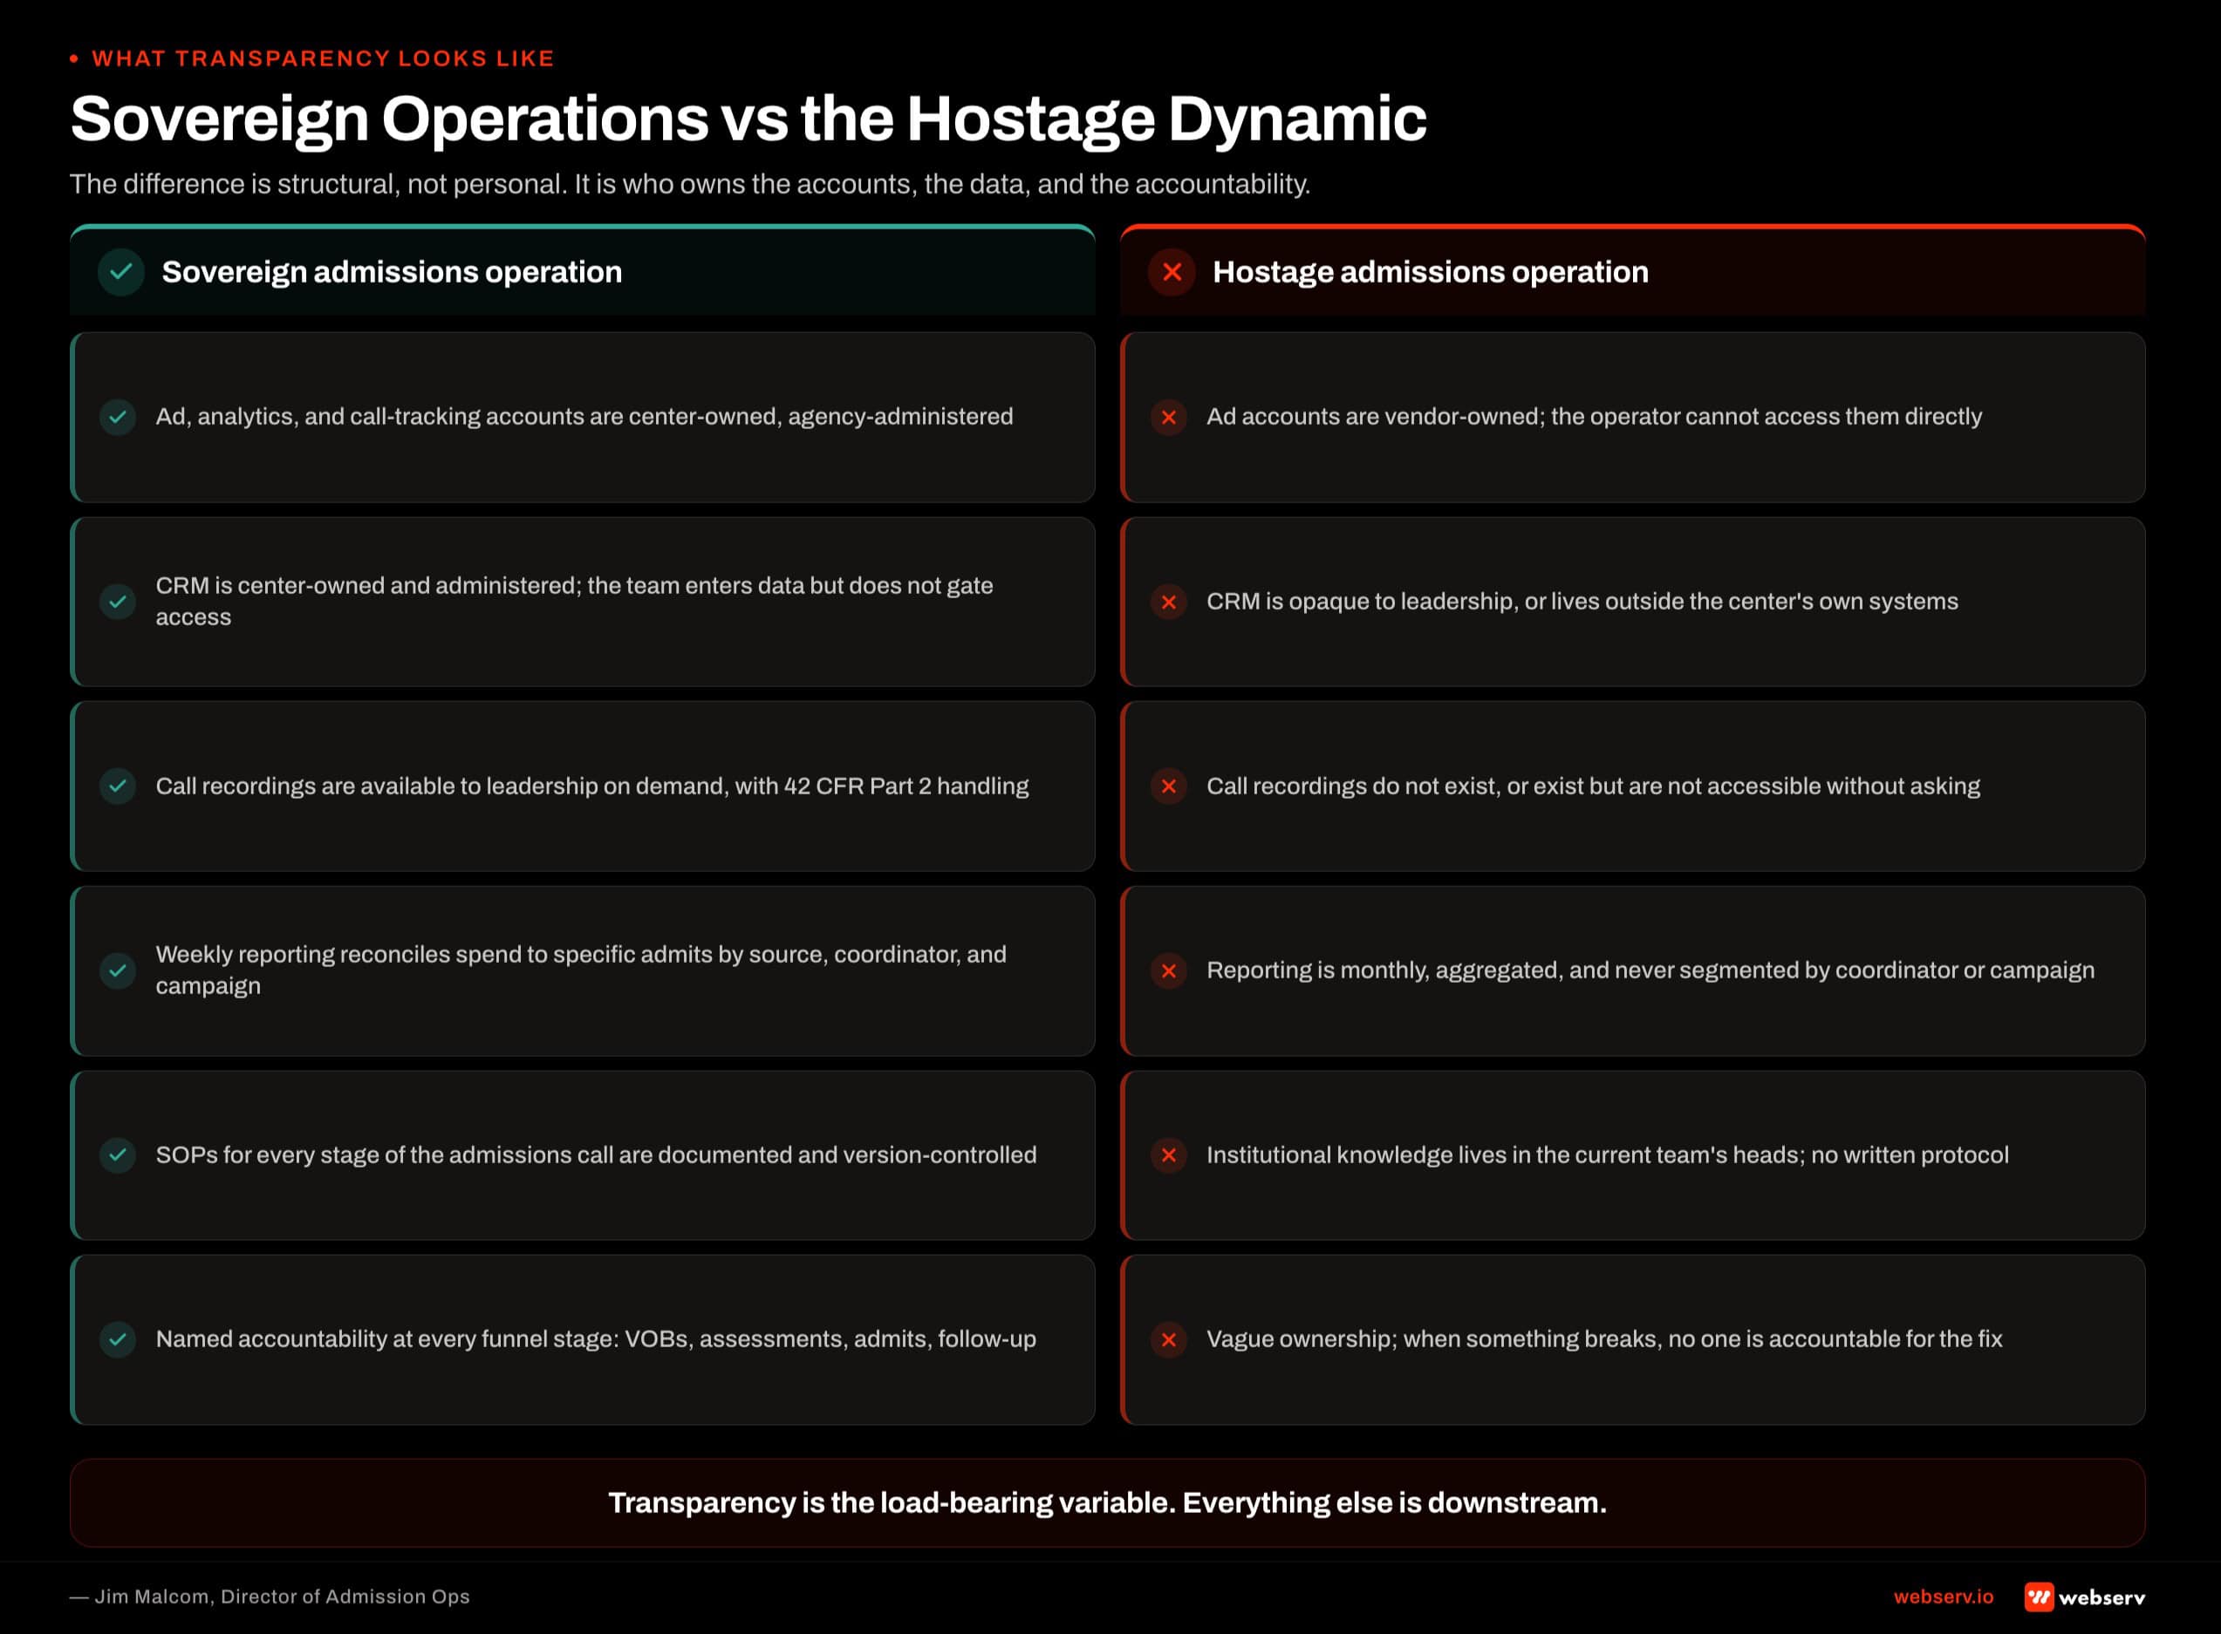Click text 'CRM is opaque to leadership'

click(1582, 602)
